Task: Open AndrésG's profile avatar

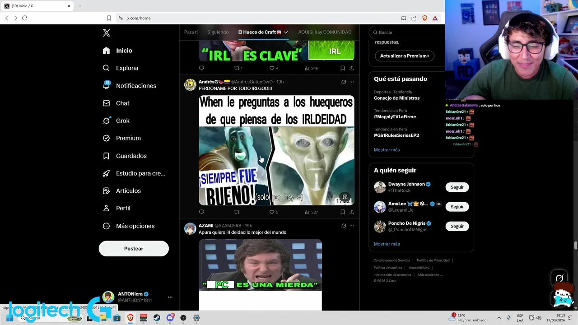Action: pyautogui.click(x=190, y=85)
